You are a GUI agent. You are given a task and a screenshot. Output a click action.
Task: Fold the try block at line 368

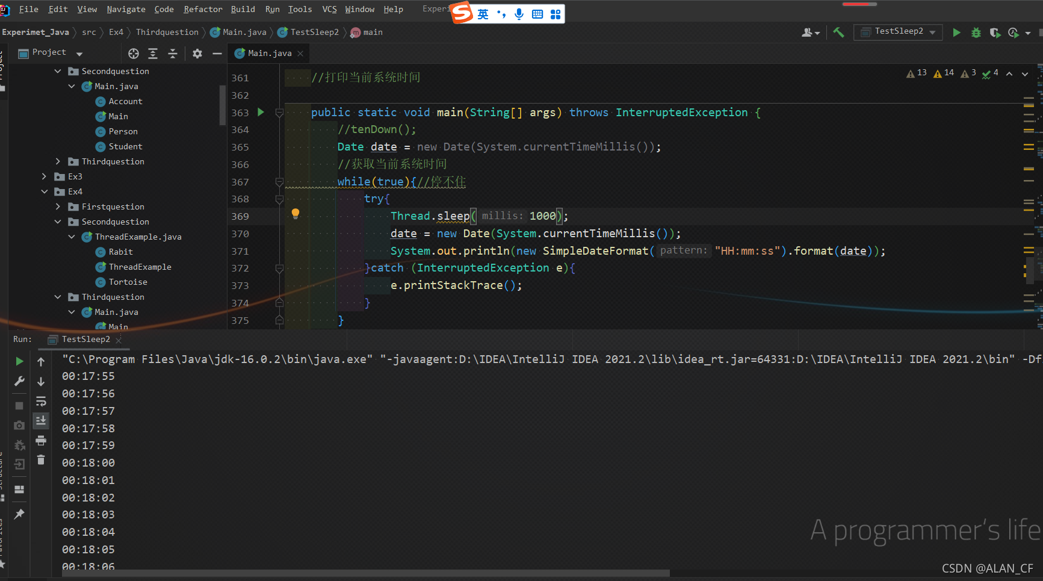pyautogui.click(x=279, y=199)
